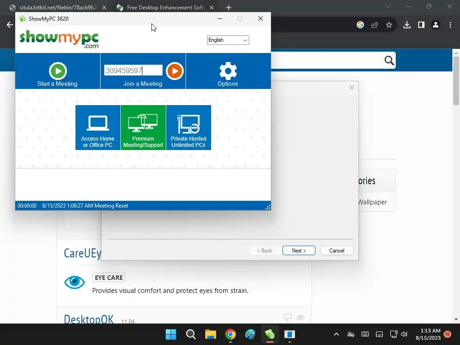Screen dimensions: 460x345
Task: Open Chrome downloads icon
Action: [407, 25]
